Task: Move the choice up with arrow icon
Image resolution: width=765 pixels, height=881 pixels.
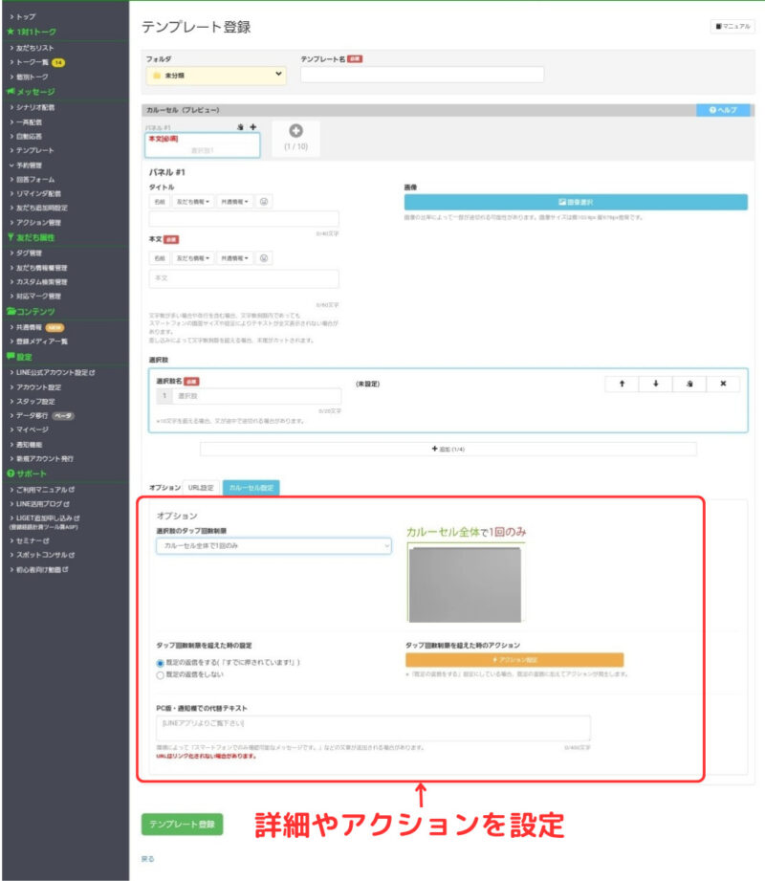Action: [x=622, y=384]
